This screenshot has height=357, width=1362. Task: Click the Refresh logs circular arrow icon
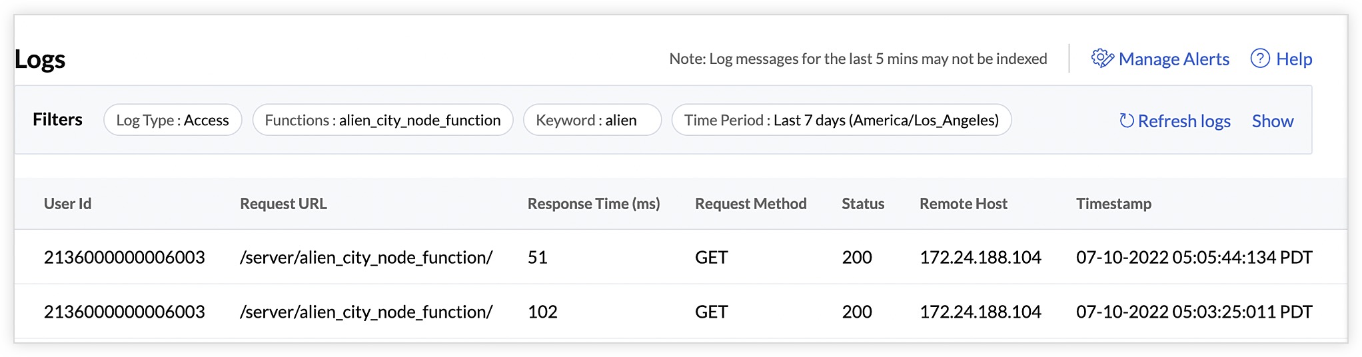(1127, 121)
